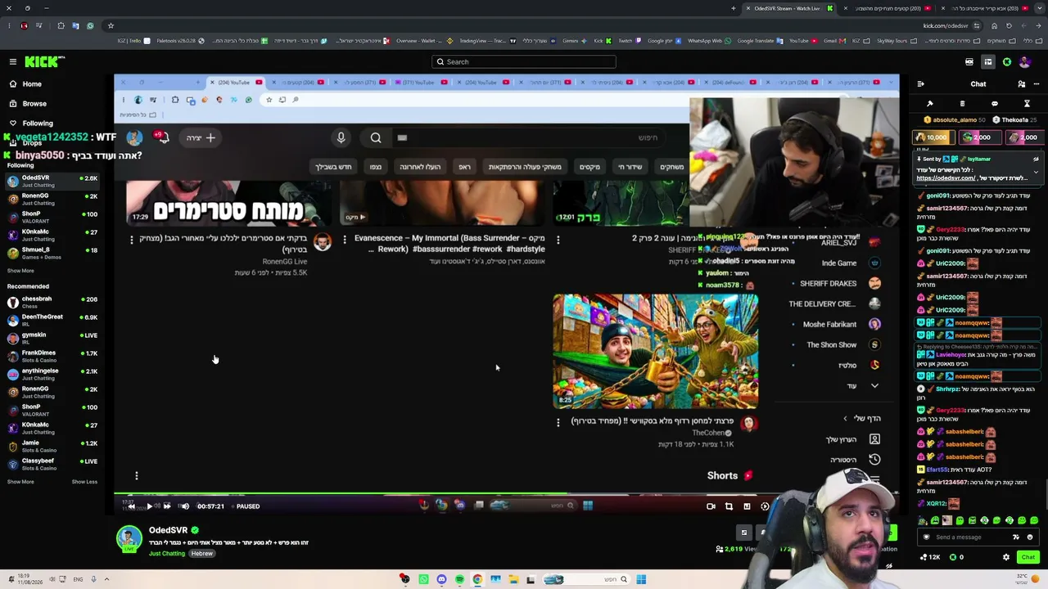Select the משחקים filter chip

671,167
